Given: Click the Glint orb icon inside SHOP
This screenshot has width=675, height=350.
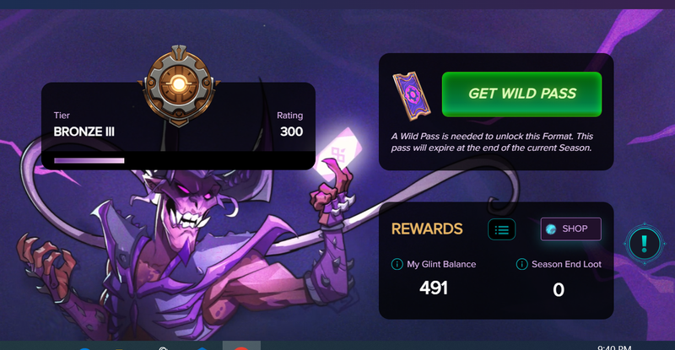Looking at the screenshot, I should click(551, 229).
